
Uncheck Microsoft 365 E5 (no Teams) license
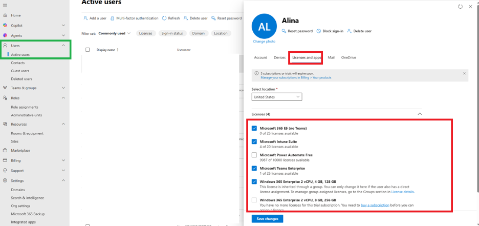click(x=254, y=129)
